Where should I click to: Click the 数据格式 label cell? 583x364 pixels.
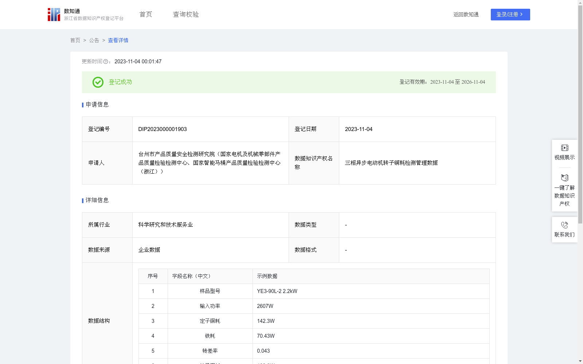(x=314, y=250)
